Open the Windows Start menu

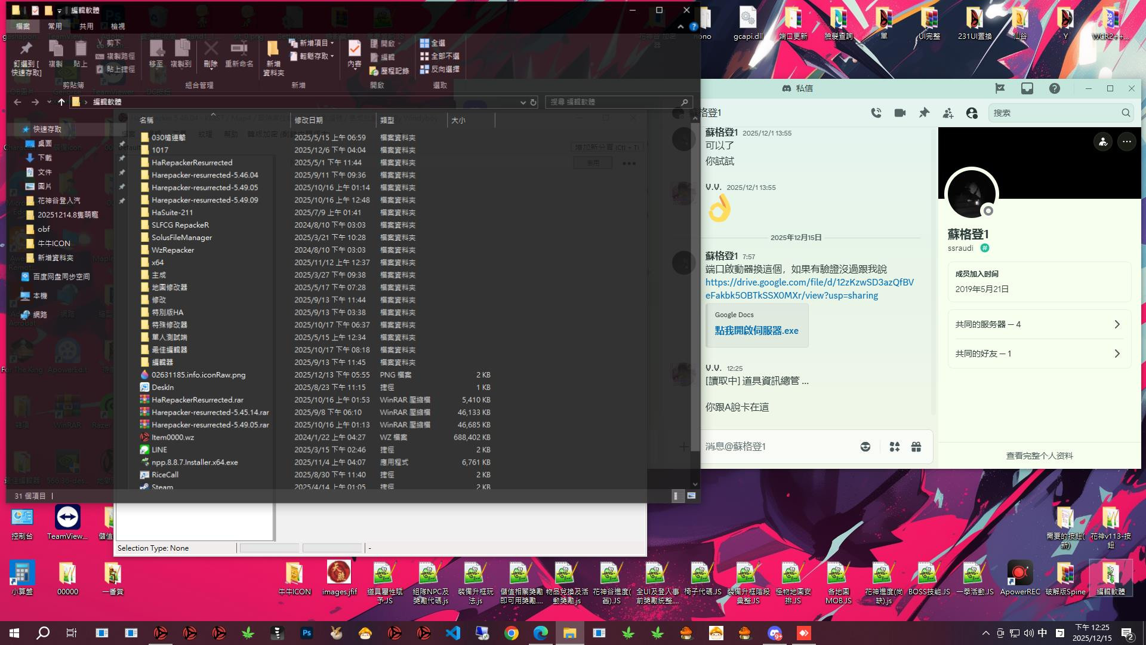click(14, 633)
